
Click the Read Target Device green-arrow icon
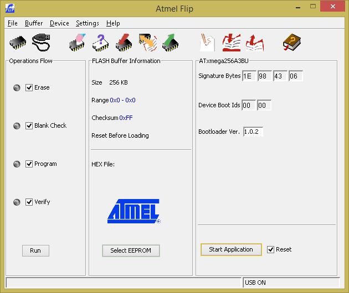tap(171, 42)
